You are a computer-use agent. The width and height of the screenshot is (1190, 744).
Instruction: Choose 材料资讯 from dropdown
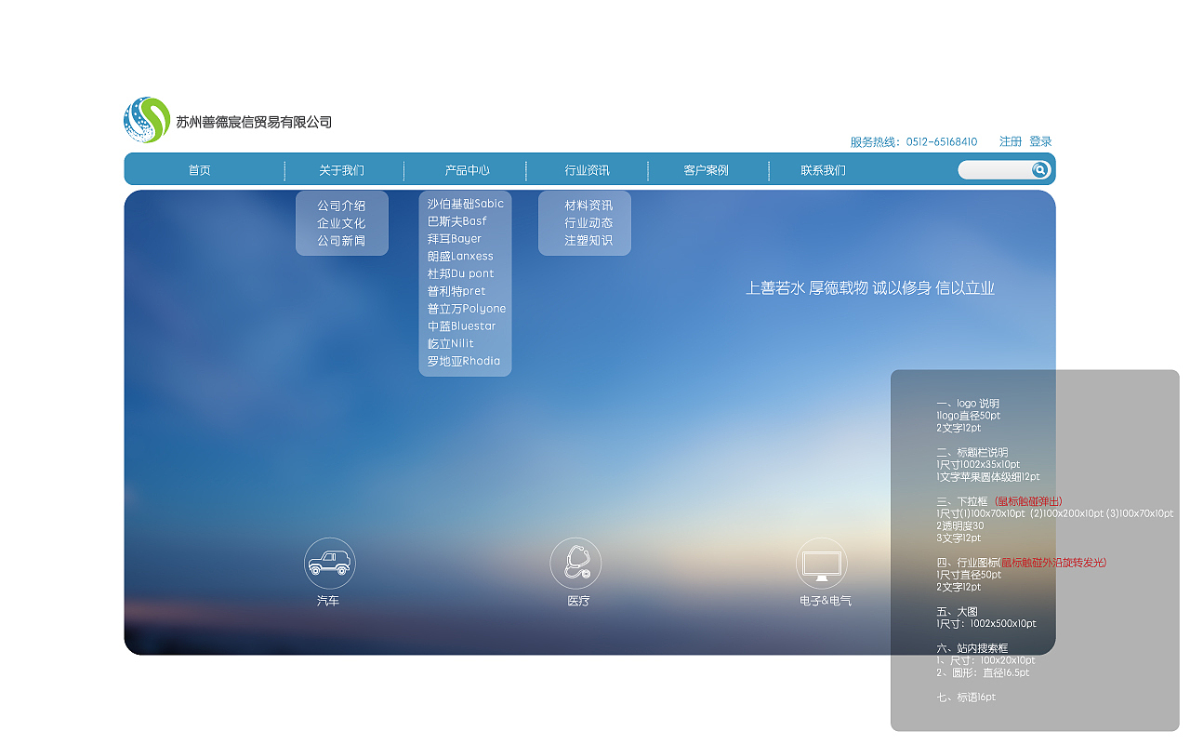tap(588, 206)
